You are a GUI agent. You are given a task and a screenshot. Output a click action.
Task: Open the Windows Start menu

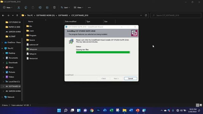point(59,111)
